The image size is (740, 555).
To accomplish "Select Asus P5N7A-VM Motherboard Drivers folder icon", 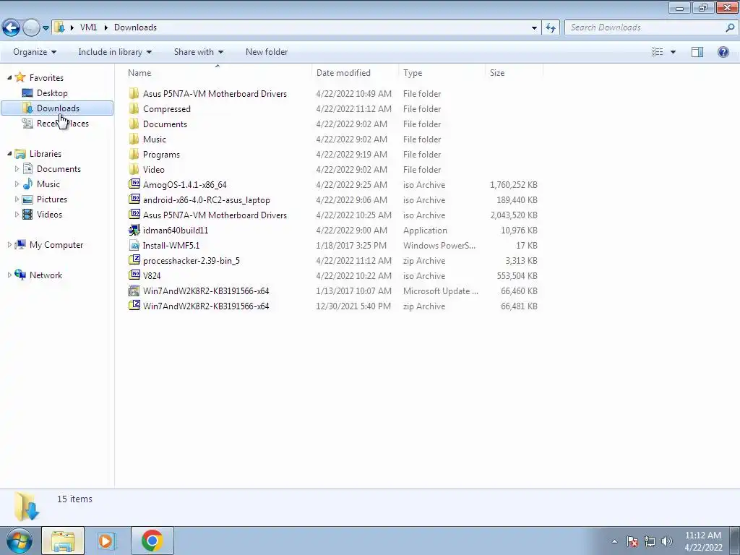I will (x=134, y=93).
